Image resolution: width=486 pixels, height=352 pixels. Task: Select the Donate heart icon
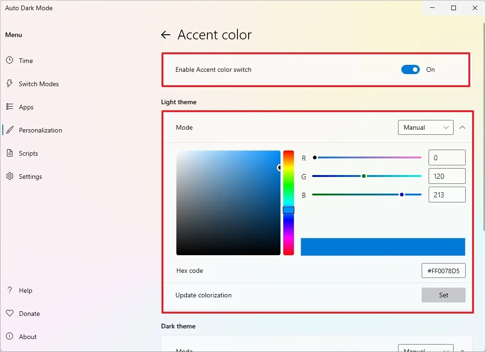(x=9, y=313)
